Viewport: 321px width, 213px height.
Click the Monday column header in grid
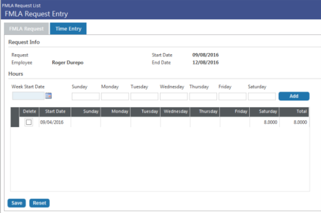(x=116, y=112)
